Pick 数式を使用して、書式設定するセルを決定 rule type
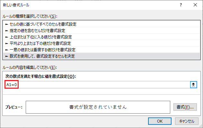The height and width of the screenshot is (128, 203). pyautogui.click(x=40, y=56)
